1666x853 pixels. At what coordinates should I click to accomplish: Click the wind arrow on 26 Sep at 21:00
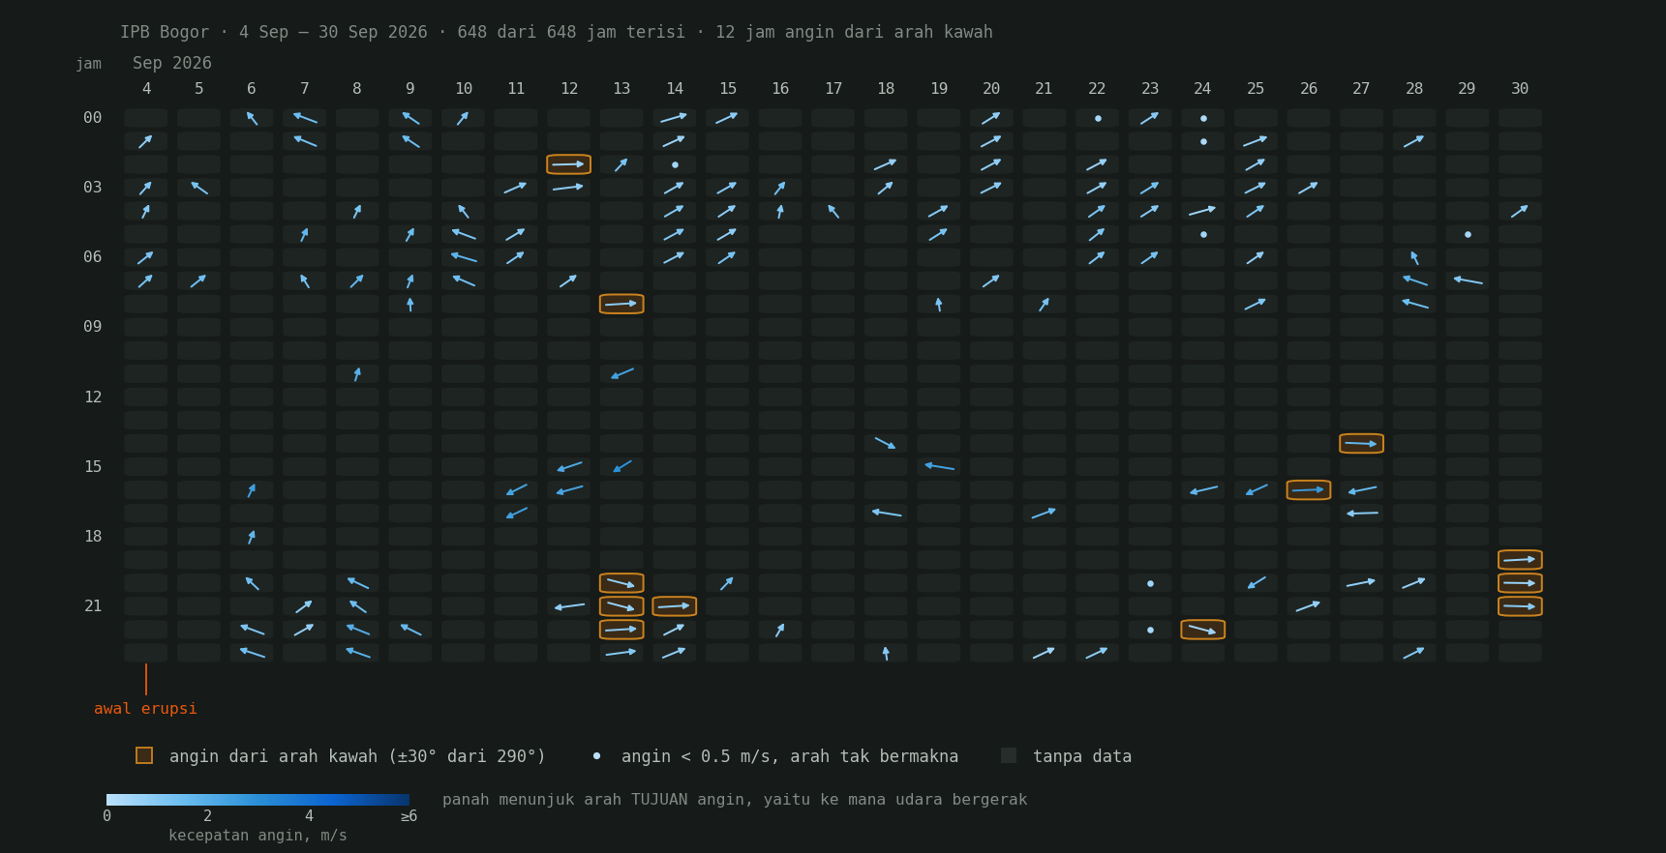(x=1309, y=606)
